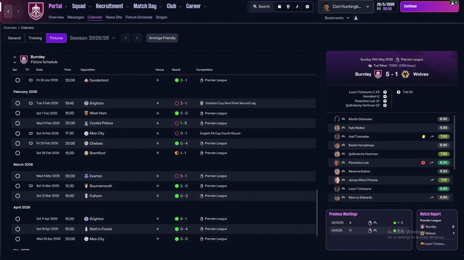Screen dimensions: 464x260
Task: Select the radio button for Crystal Palace fixture
Action: [x=17, y=123]
